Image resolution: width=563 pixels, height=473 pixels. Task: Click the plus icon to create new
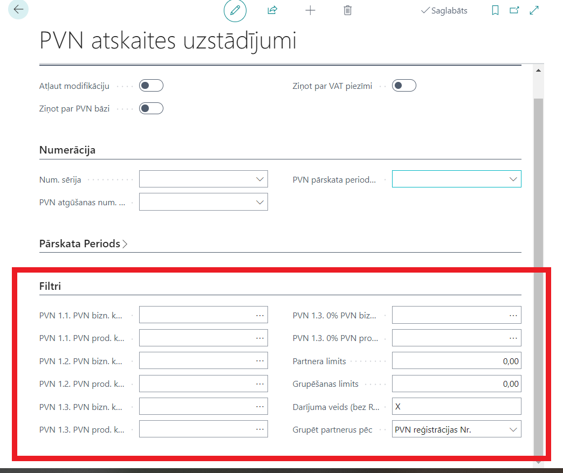point(310,10)
